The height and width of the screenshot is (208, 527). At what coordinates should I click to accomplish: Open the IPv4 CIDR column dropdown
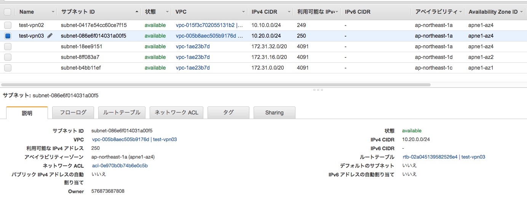(x=289, y=12)
